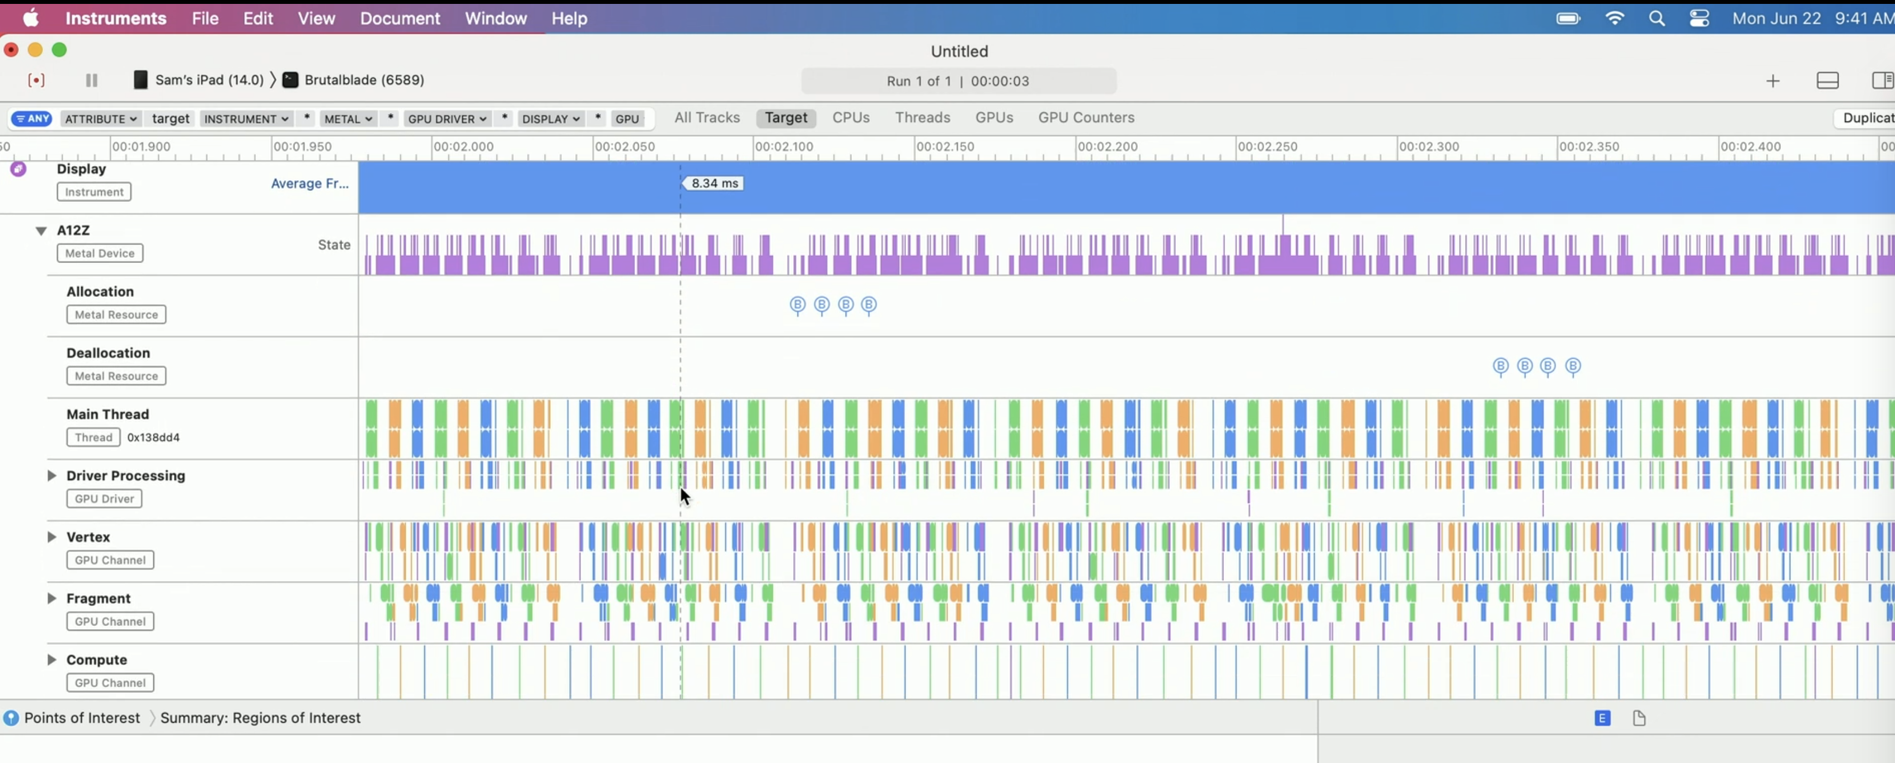Viewport: 1895px width, 763px height.
Task: Click the 8.34 ms frame time marker
Action: point(714,183)
